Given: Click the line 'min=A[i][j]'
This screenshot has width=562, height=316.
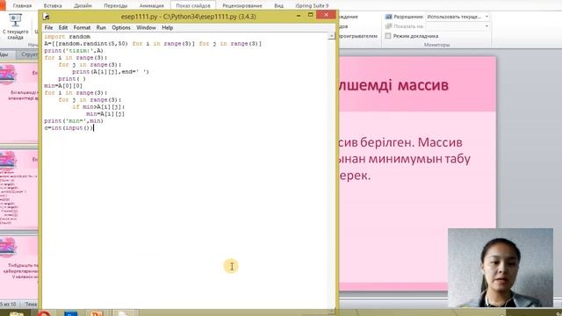Looking at the screenshot, I should tap(105, 114).
